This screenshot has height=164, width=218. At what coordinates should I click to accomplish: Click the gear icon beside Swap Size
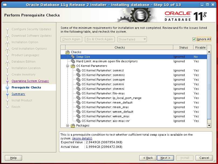73,57
